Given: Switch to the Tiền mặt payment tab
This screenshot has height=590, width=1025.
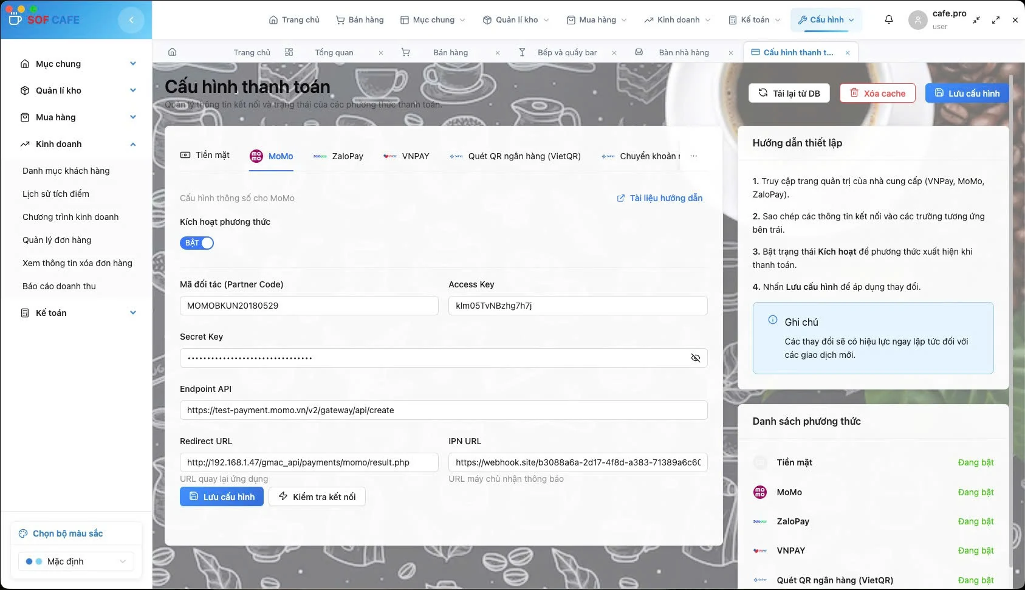Looking at the screenshot, I should tap(205, 156).
